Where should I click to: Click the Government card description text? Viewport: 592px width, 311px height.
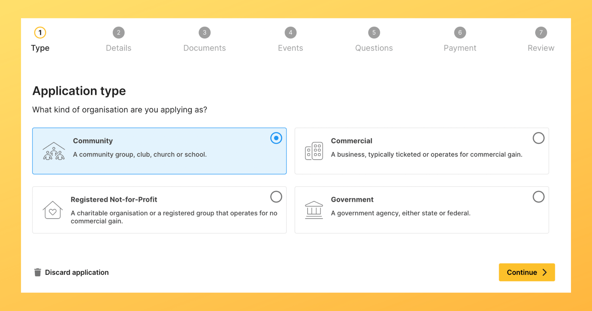[x=400, y=213]
